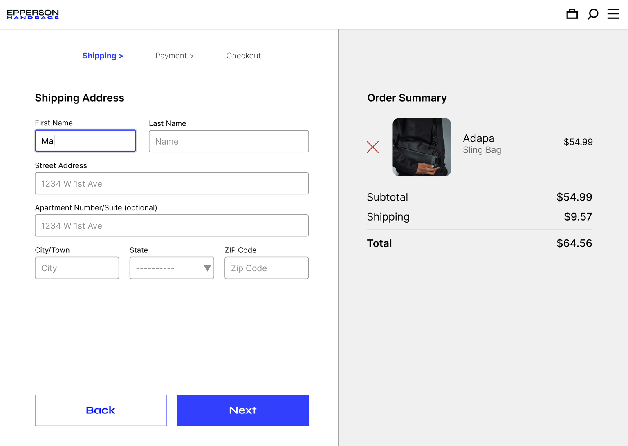Select the Payment step tab
628x446 pixels.
pos(175,56)
